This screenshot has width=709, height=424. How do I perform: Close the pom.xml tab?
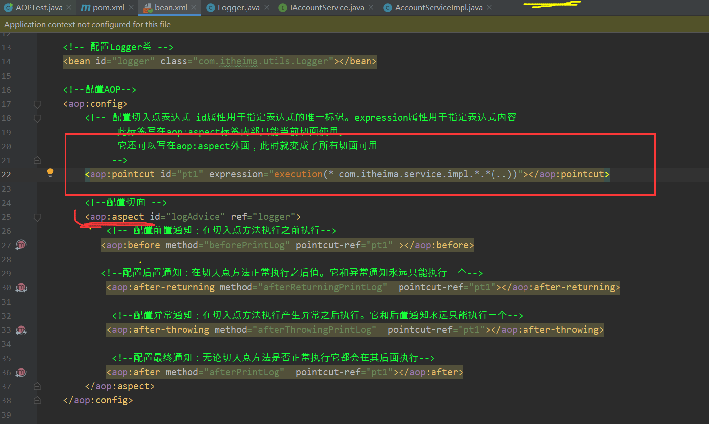point(131,8)
